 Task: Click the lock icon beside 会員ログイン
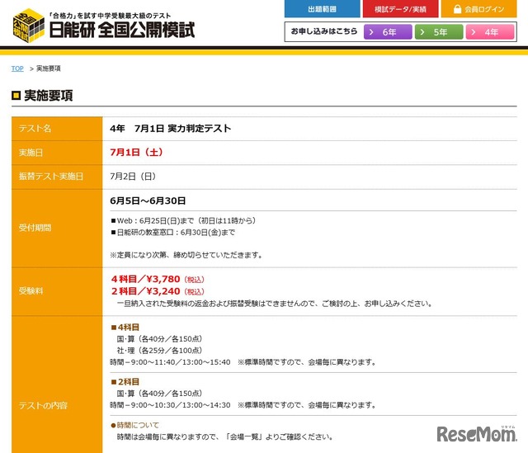point(457,9)
